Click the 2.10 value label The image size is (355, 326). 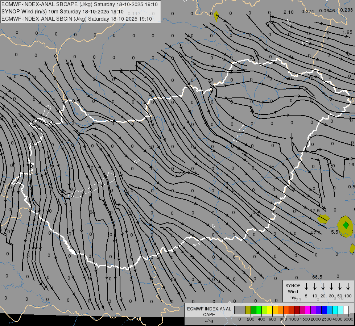(x=288, y=12)
